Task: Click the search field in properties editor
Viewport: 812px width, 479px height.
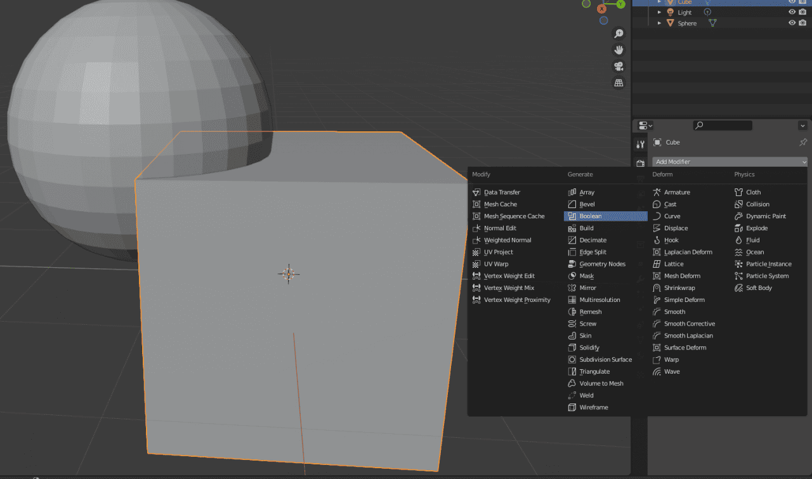Action: [x=723, y=125]
